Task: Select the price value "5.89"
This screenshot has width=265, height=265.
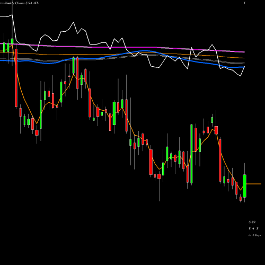Action: (252, 222)
